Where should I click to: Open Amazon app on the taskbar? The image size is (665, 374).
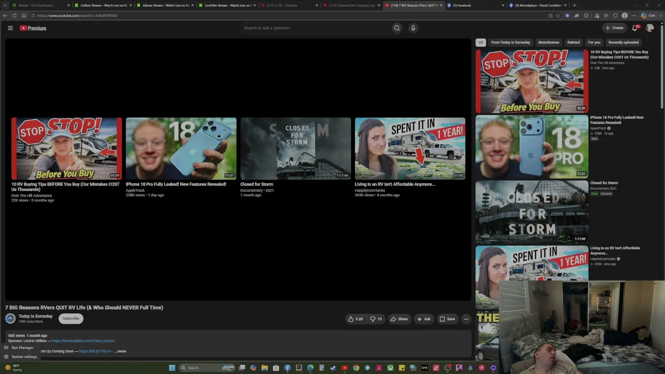point(299,368)
